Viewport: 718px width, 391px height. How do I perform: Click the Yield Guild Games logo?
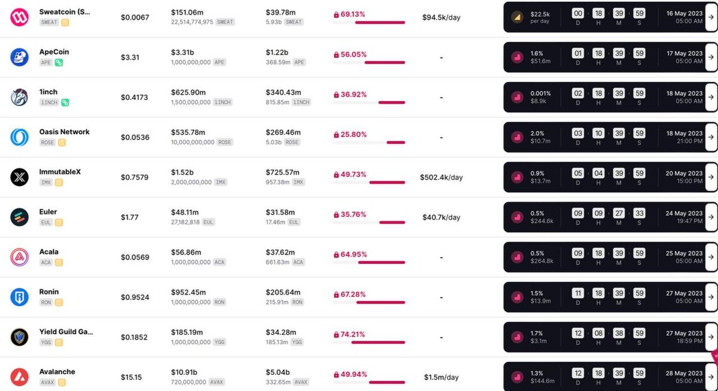click(20, 337)
